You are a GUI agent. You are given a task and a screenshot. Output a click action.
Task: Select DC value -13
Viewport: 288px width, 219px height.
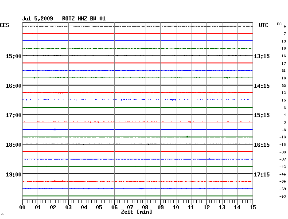(283, 137)
